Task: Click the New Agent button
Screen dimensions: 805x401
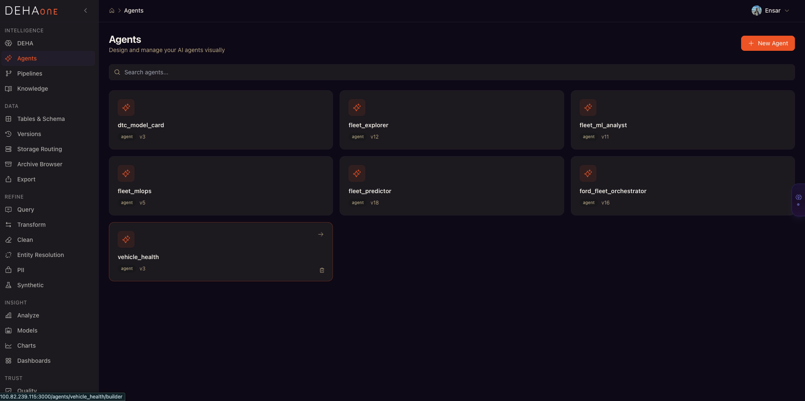Action: (768, 43)
